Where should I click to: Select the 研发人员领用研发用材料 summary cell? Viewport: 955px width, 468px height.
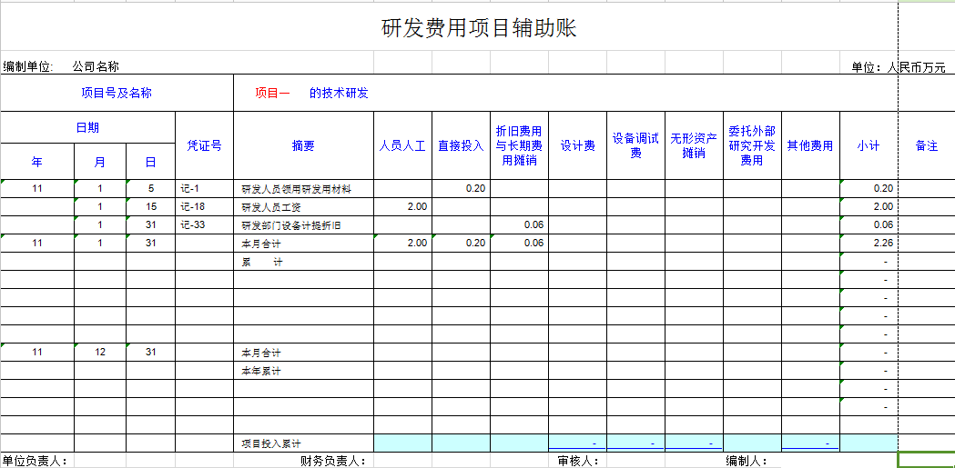pos(296,189)
